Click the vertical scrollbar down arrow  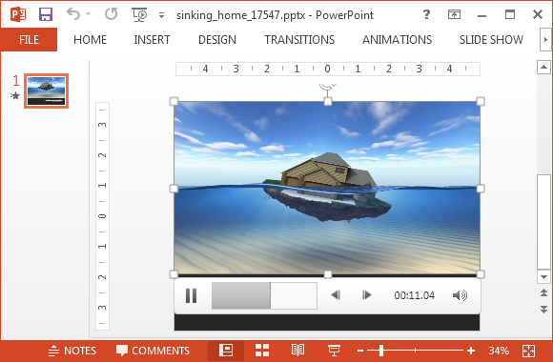click(543, 277)
